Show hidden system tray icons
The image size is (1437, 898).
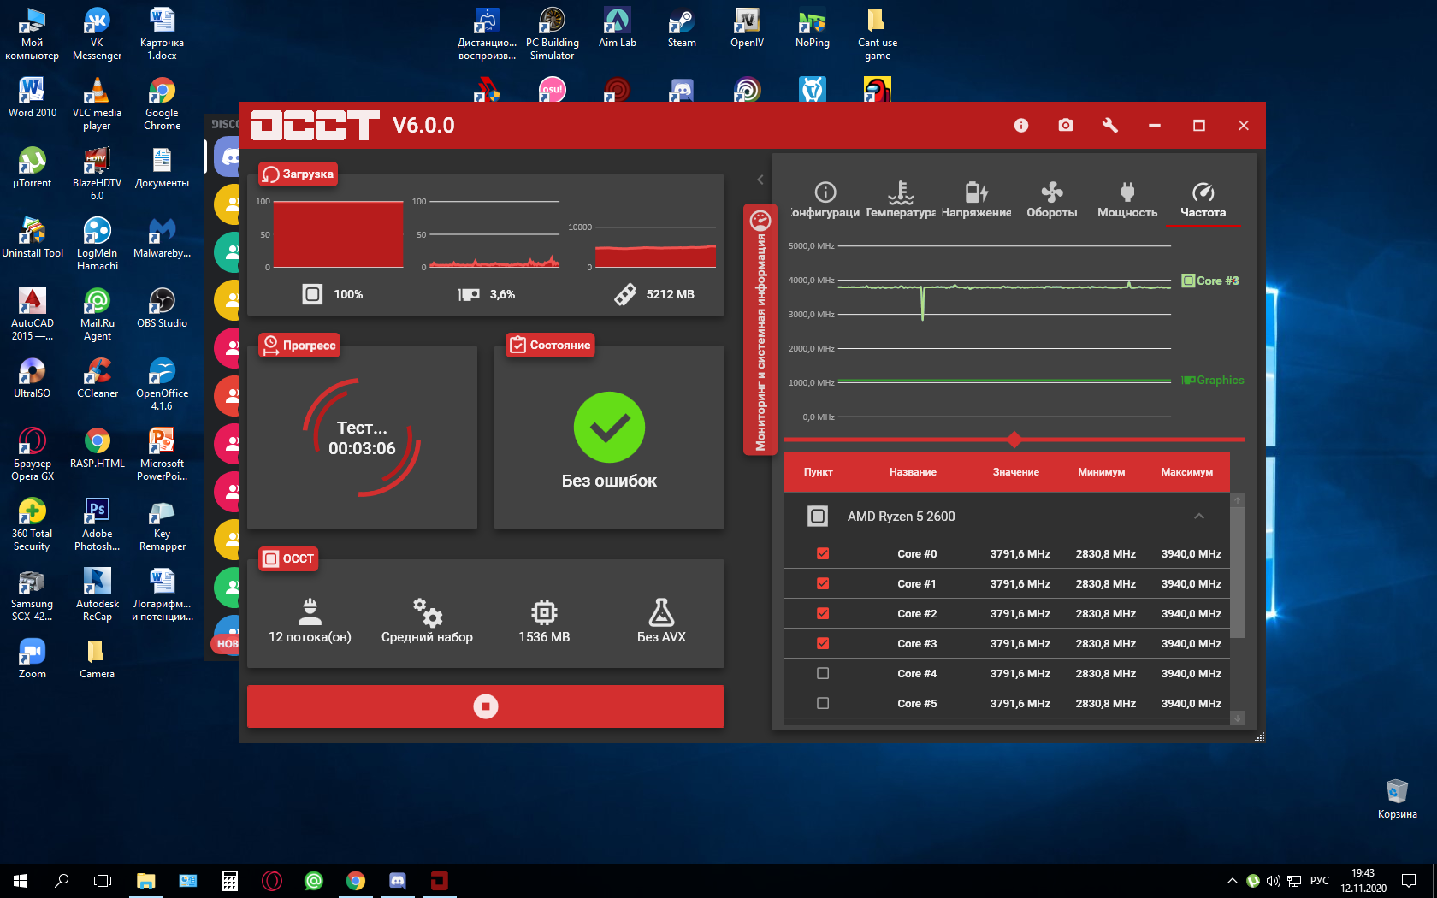point(1232,881)
